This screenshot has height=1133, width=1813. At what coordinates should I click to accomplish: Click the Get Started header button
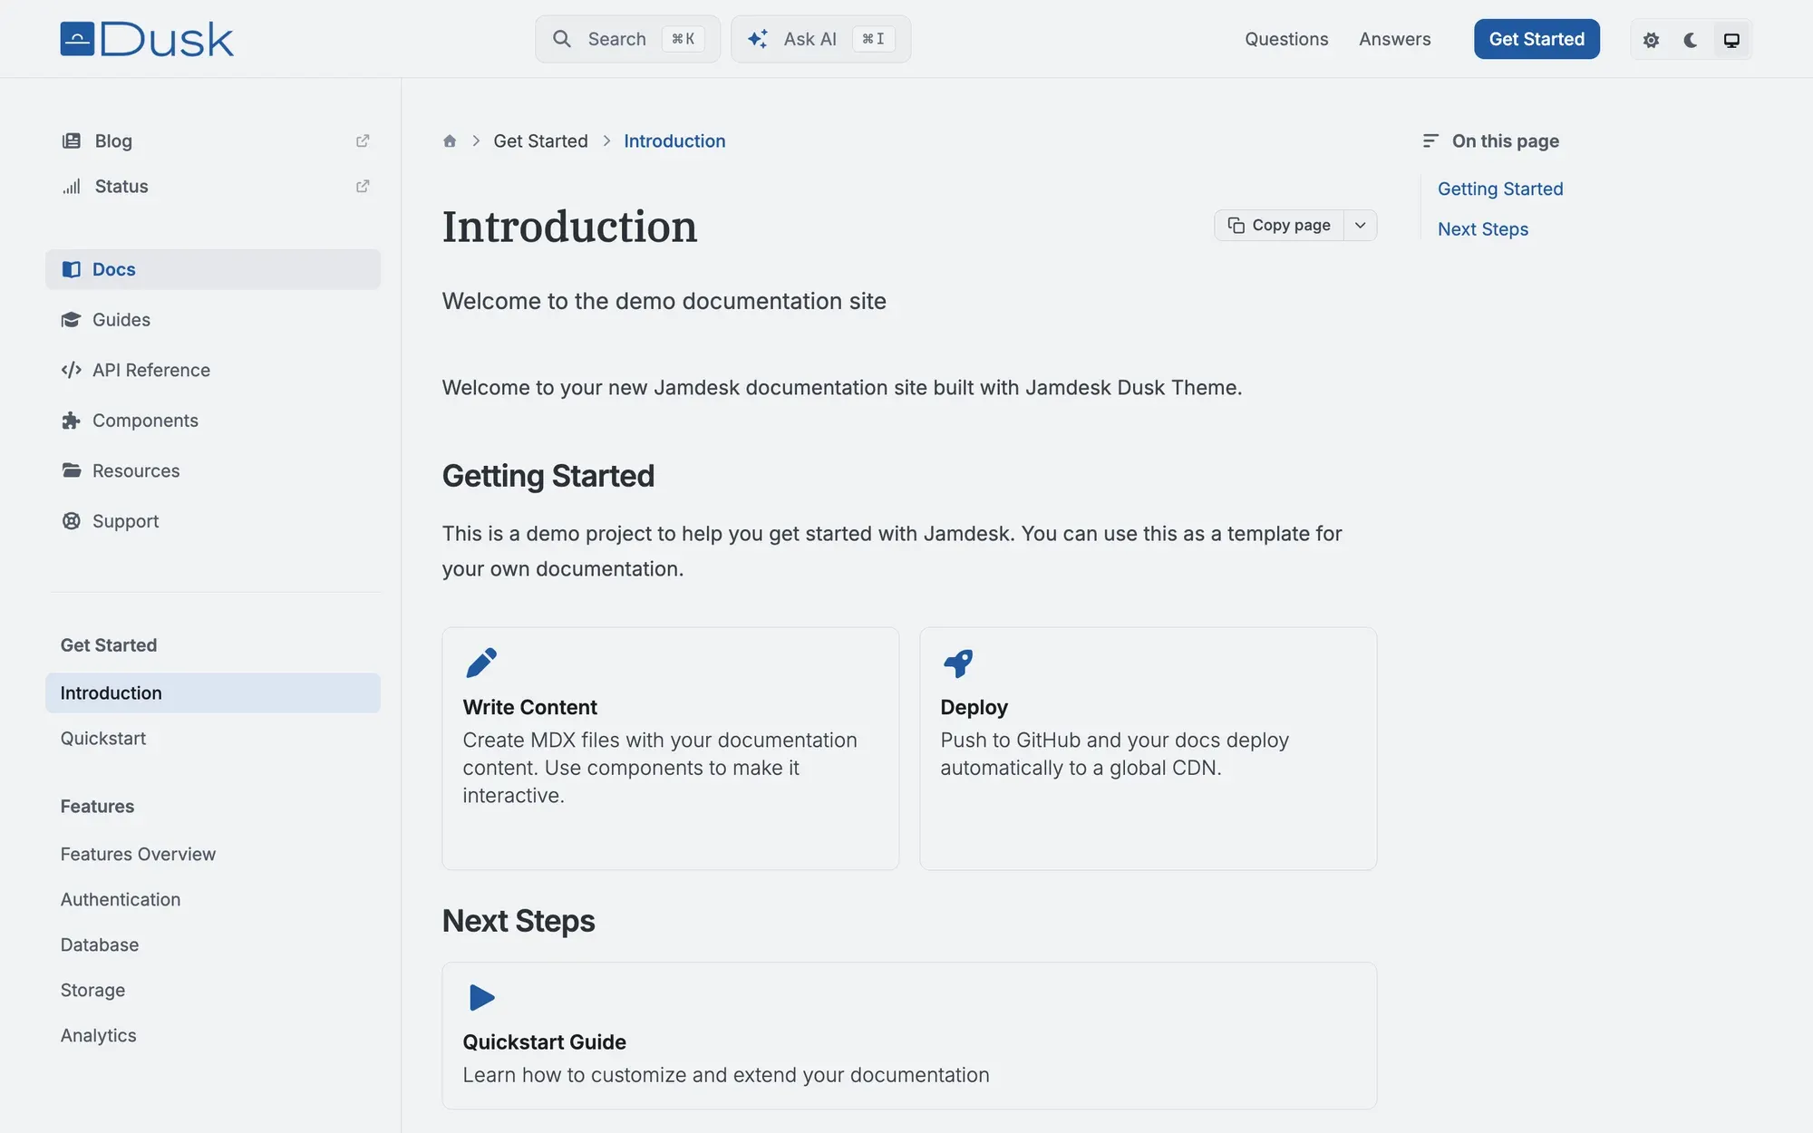point(1537,39)
